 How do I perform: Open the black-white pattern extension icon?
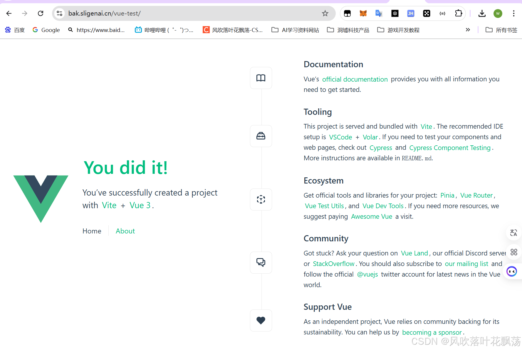pyautogui.click(x=427, y=13)
